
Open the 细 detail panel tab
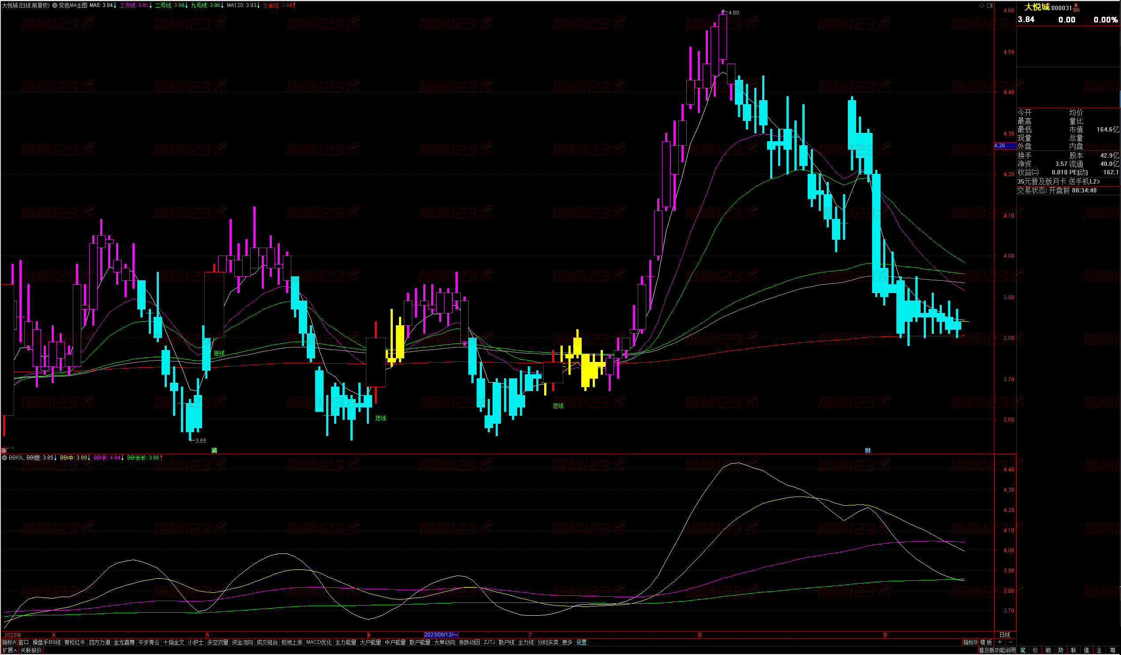1048,650
